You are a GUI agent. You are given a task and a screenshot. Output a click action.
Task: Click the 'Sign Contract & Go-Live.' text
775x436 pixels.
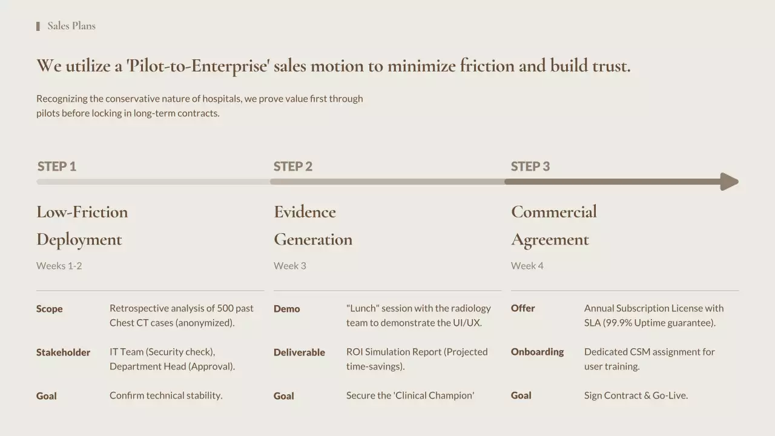coord(636,395)
